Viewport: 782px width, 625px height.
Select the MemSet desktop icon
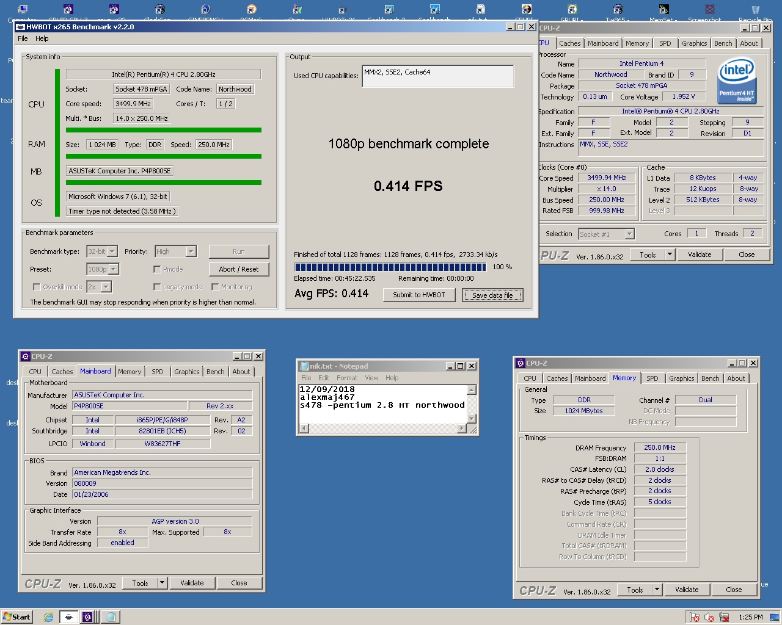(663, 9)
